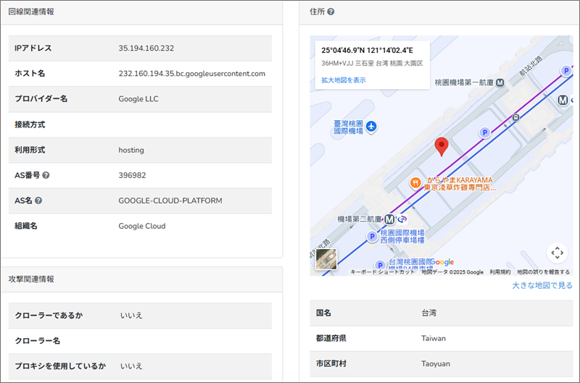Viewport: 580px width, 383px height.
Task: Select the airplane icon for 臺灣桃園國際機場
Action: pos(372,127)
